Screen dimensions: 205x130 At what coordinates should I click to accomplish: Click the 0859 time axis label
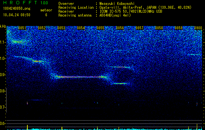pos(179,28)
